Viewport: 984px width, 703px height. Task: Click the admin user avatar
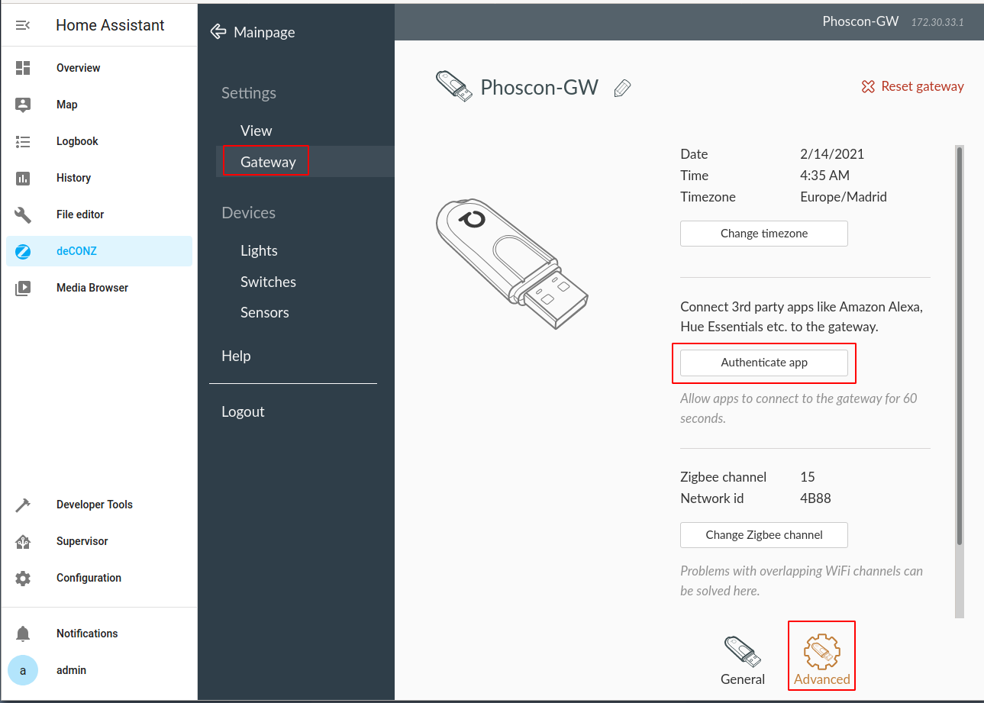tap(23, 670)
